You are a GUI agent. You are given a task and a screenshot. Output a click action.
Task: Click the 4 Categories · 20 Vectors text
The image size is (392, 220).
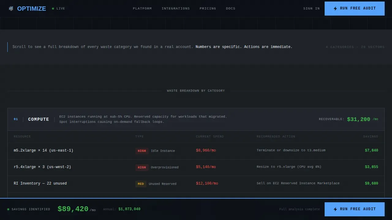coord(355,47)
